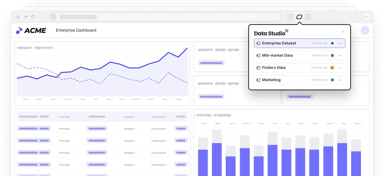Open the Data Studio extension icon
Screen dimensions: 384x176
point(299,17)
